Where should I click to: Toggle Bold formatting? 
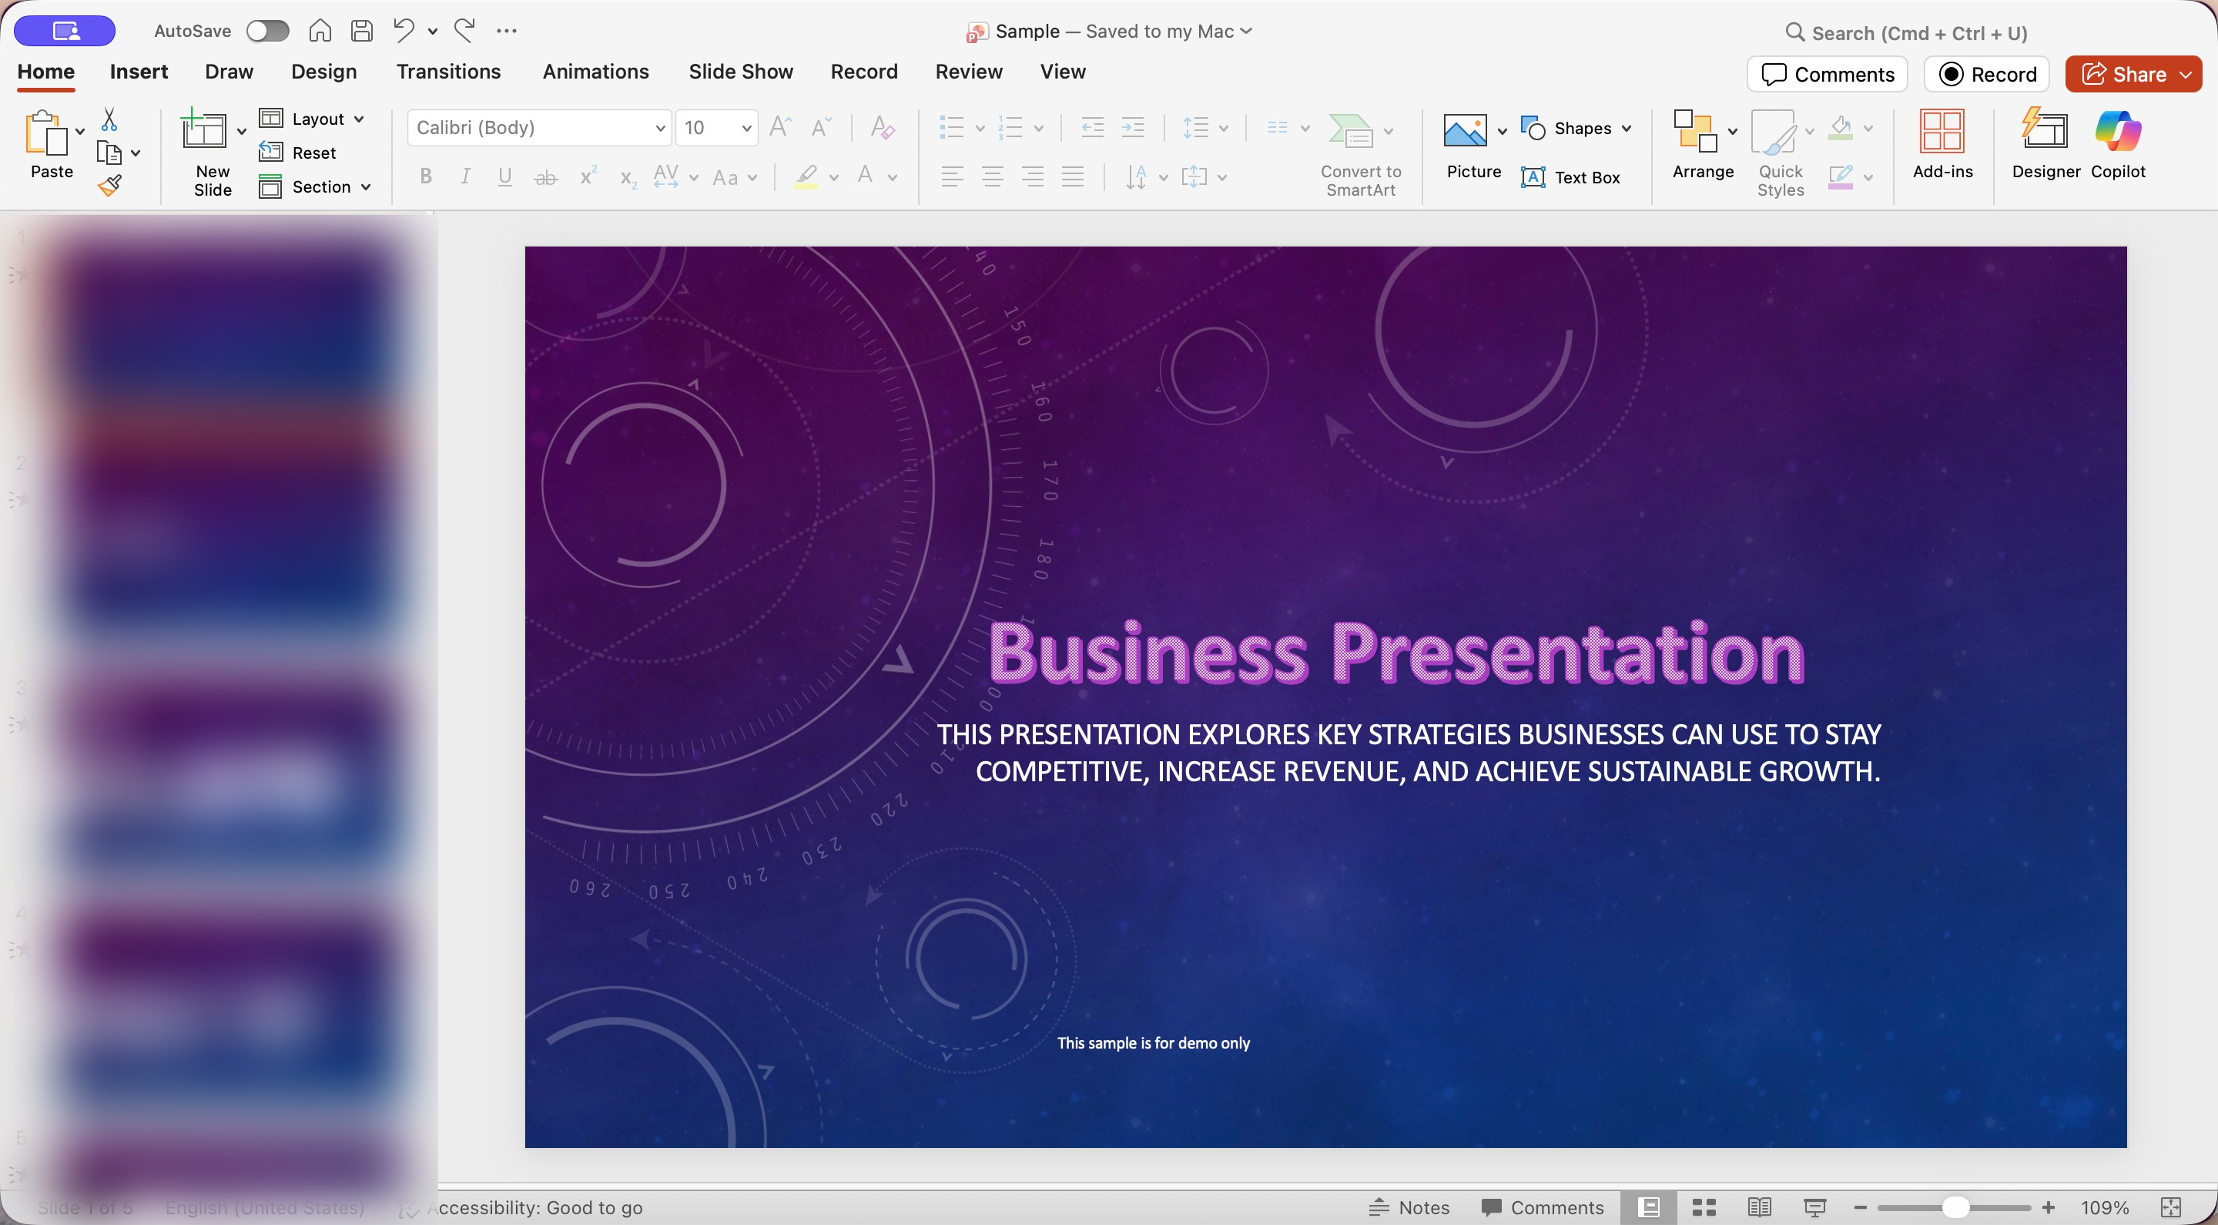click(x=425, y=177)
